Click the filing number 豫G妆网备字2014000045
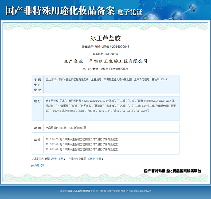The image size is (211, 199). [112, 47]
